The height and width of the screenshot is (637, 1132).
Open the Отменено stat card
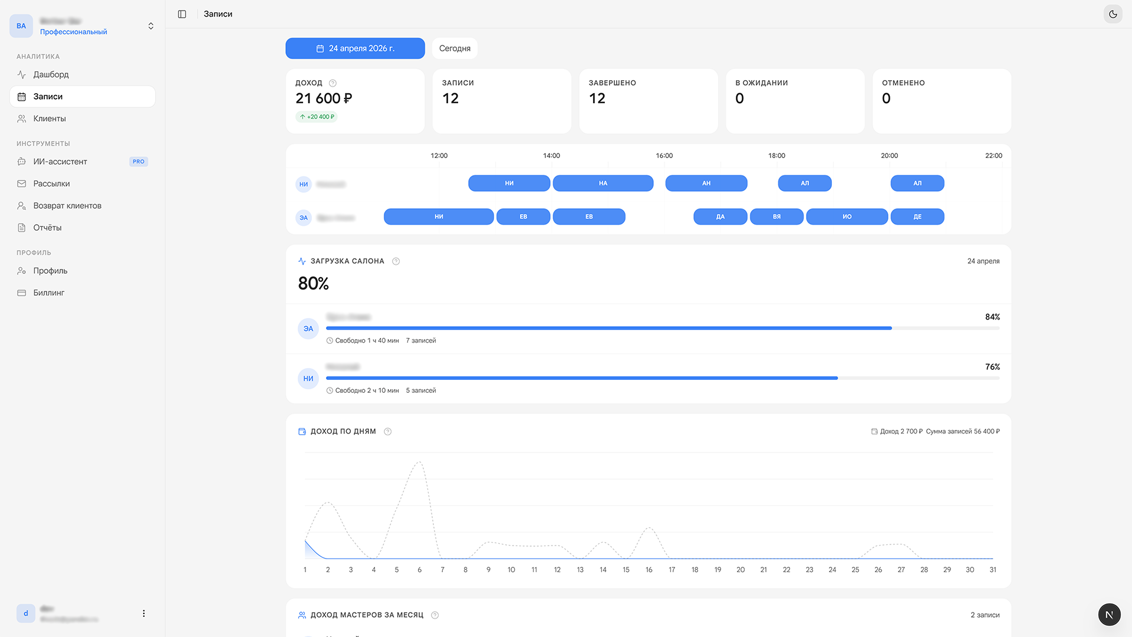tap(942, 101)
